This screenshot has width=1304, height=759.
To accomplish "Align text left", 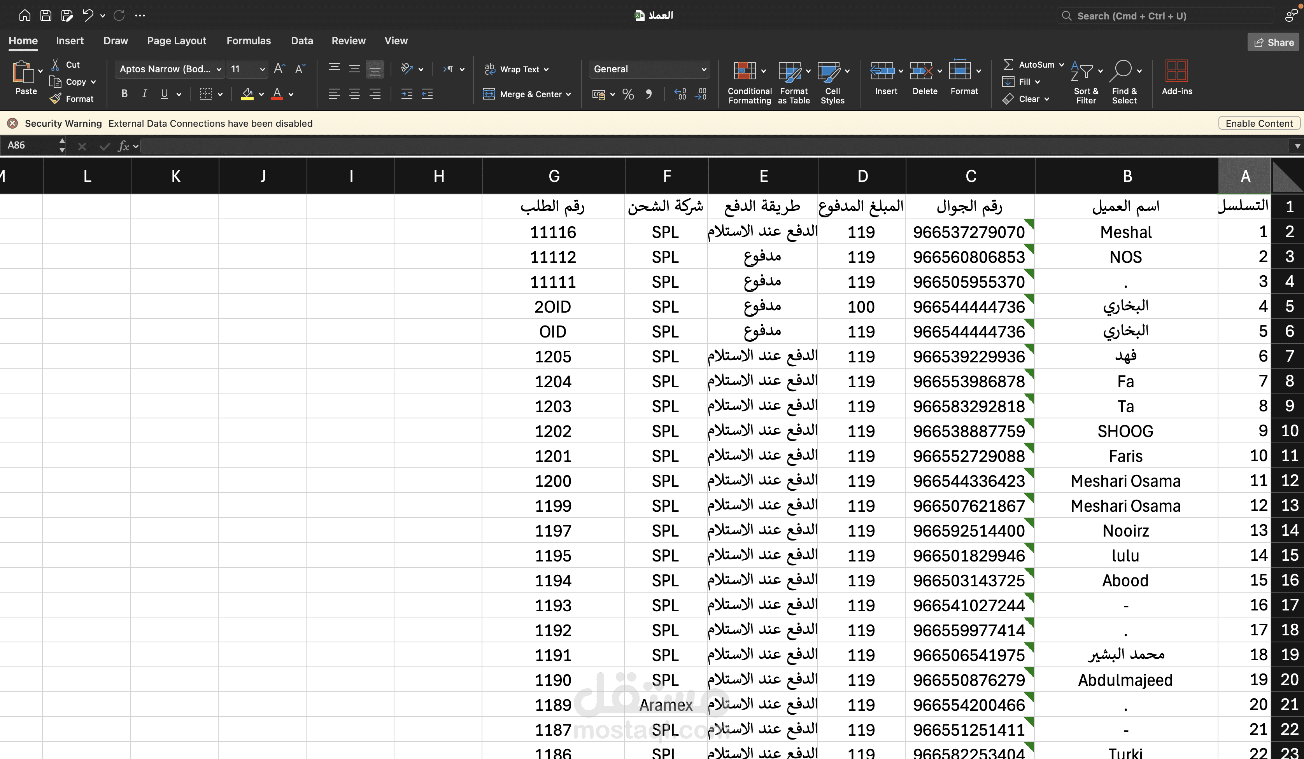I will (334, 94).
